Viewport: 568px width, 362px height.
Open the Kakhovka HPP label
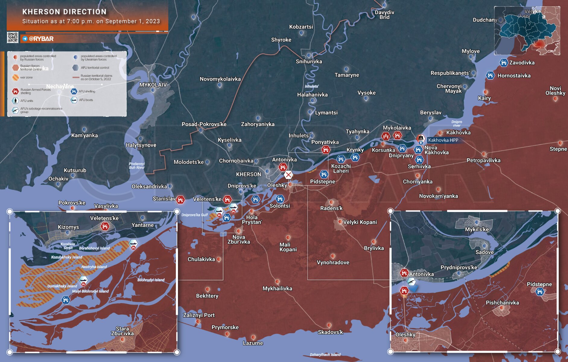[443, 140]
